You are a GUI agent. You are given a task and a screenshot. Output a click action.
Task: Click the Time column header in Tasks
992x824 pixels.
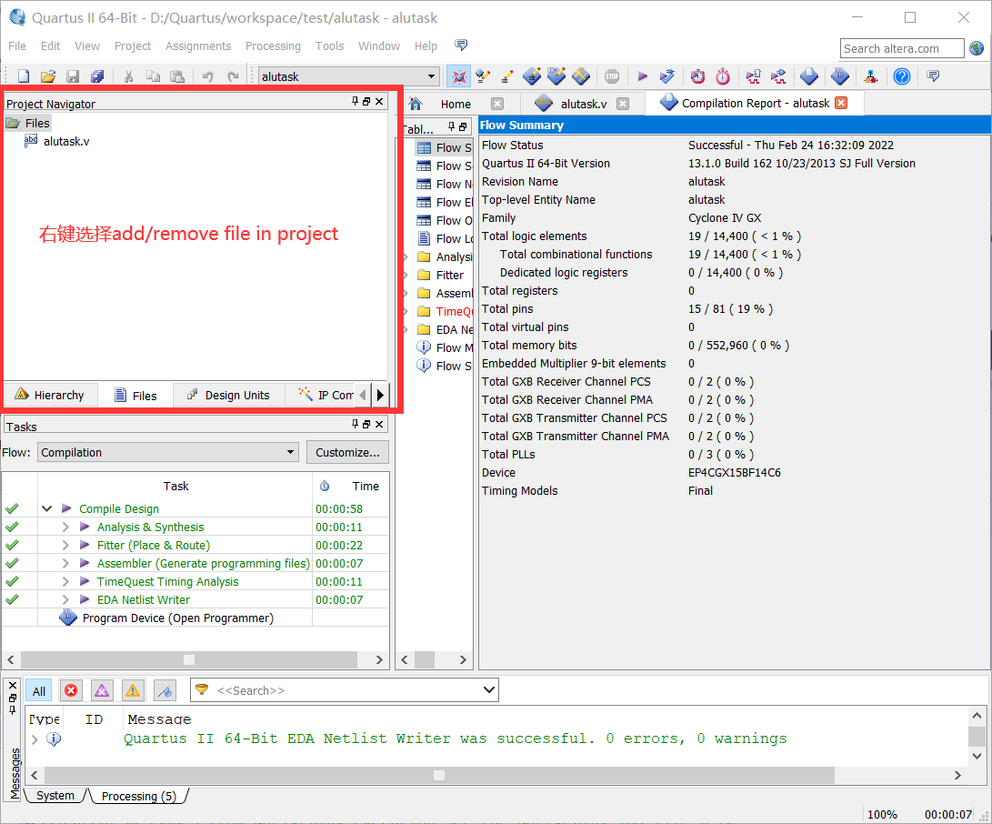[x=365, y=486]
